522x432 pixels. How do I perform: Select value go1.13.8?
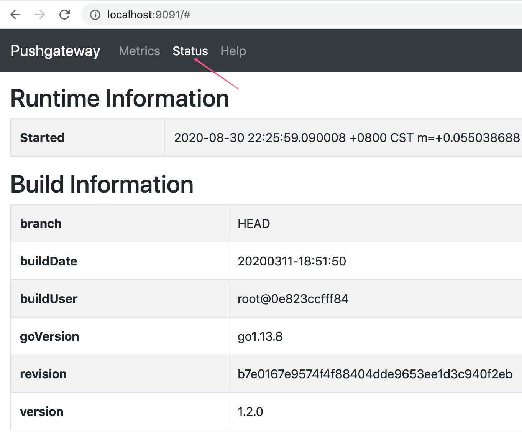click(x=260, y=336)
